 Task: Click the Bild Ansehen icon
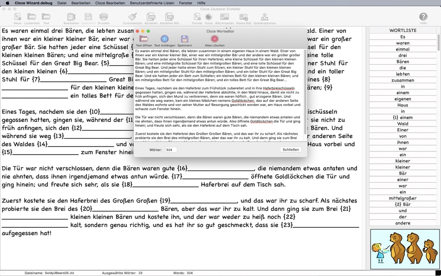224,17
